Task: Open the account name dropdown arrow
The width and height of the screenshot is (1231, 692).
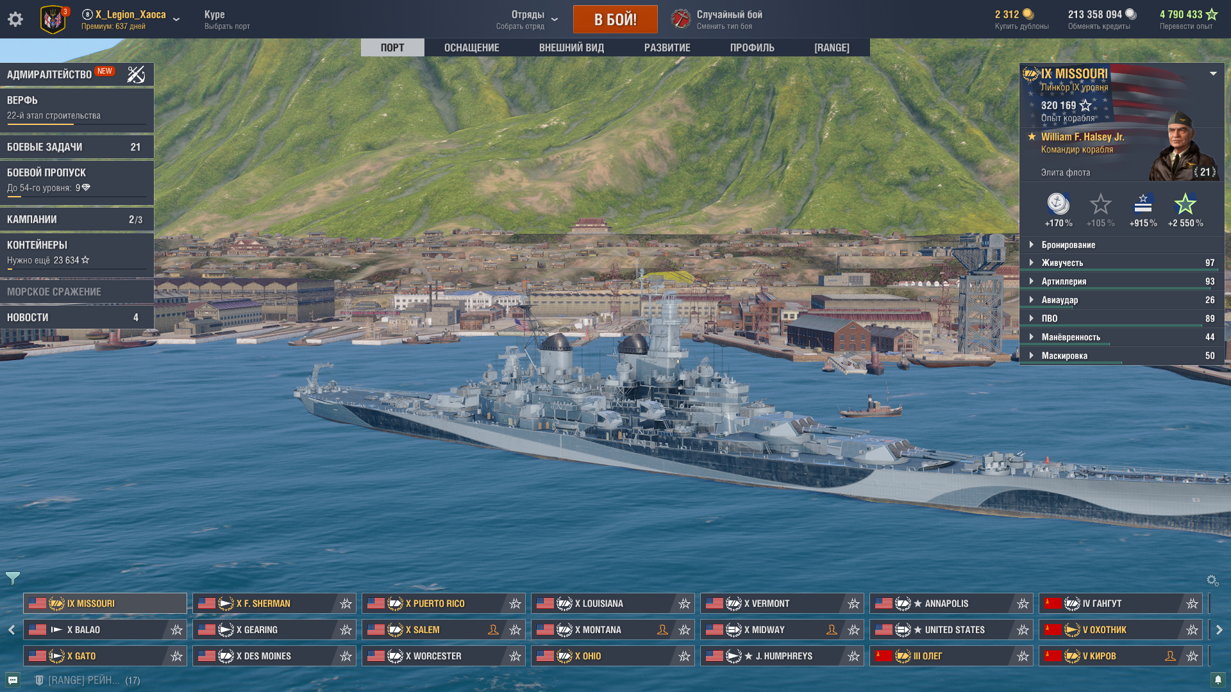Action: (176, 19)
